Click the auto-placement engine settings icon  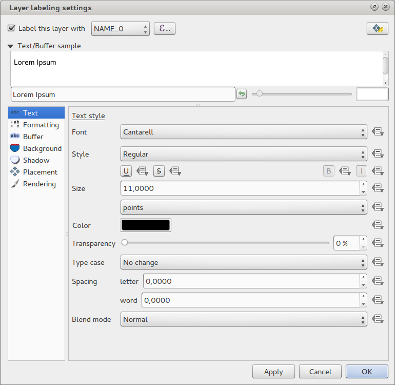(x=377, y=29)
